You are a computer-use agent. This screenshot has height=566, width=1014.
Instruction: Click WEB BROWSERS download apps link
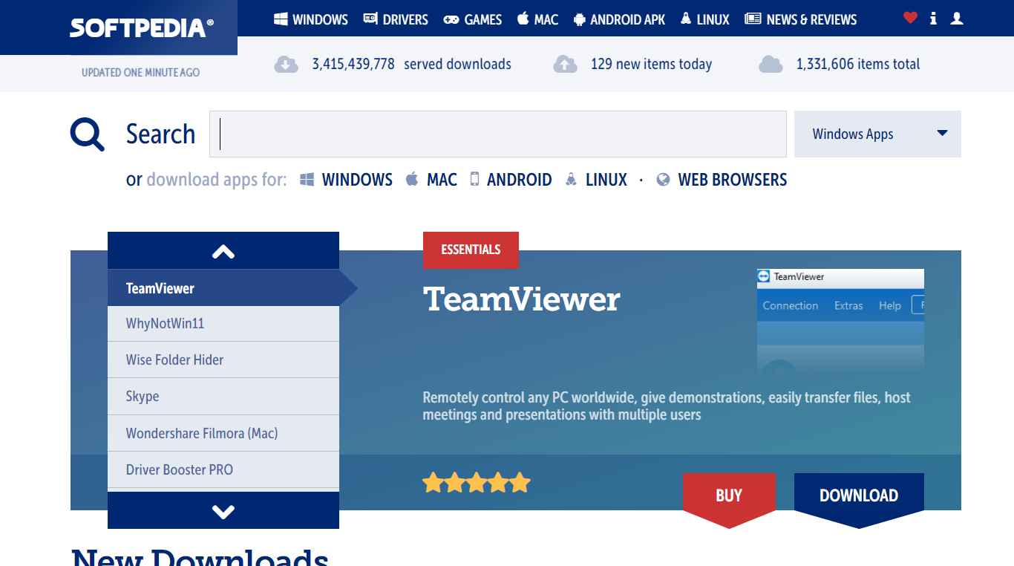click(722, 180)
